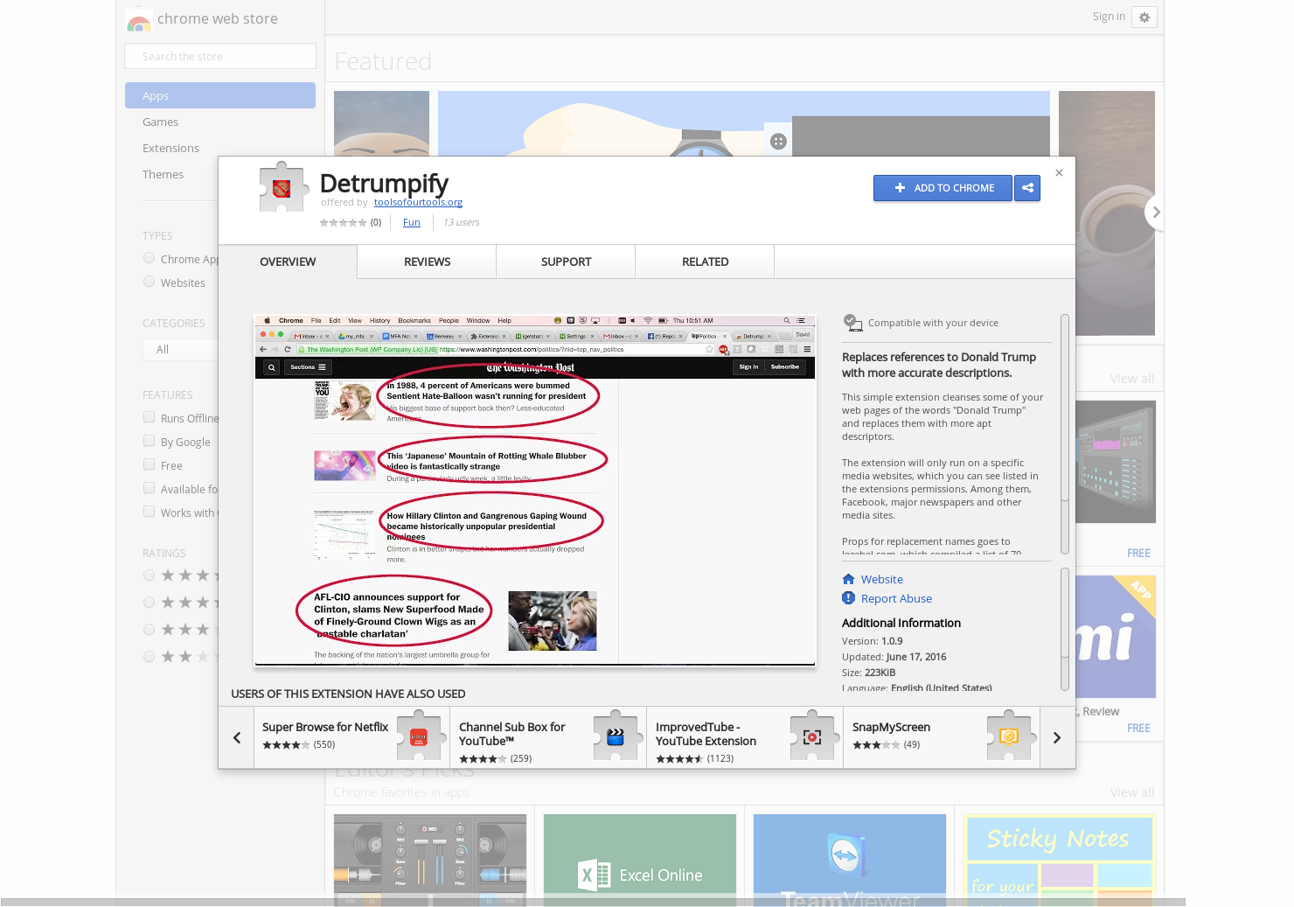
Task: Enable the Works with Google Drive checkbox
Action: point(150,512)
